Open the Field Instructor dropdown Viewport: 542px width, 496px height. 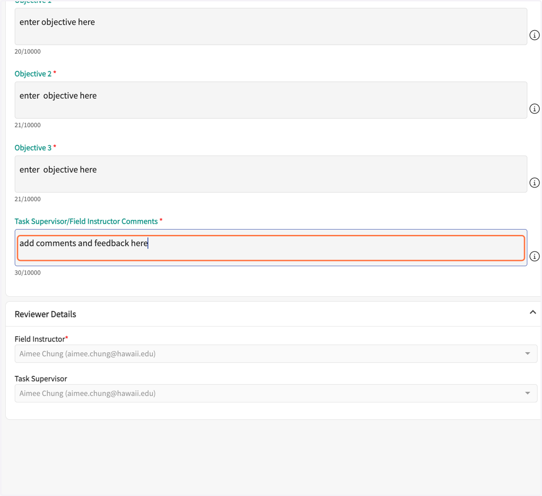276,354
